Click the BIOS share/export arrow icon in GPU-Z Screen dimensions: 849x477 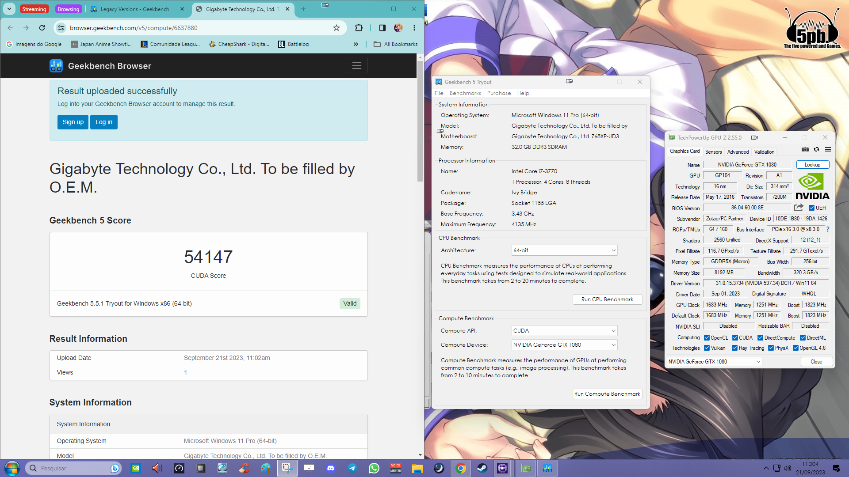click(799, 208)
